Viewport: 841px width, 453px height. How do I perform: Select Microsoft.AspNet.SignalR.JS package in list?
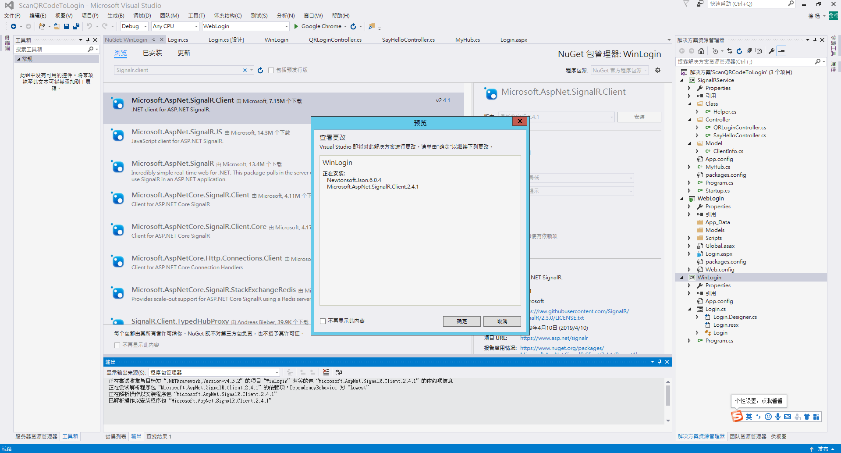tap(284, 136)
